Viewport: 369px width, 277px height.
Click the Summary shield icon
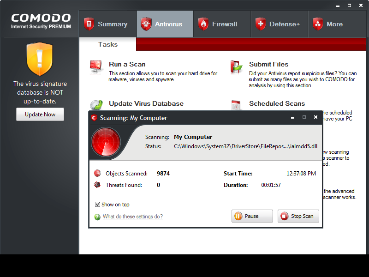point(89,24)
